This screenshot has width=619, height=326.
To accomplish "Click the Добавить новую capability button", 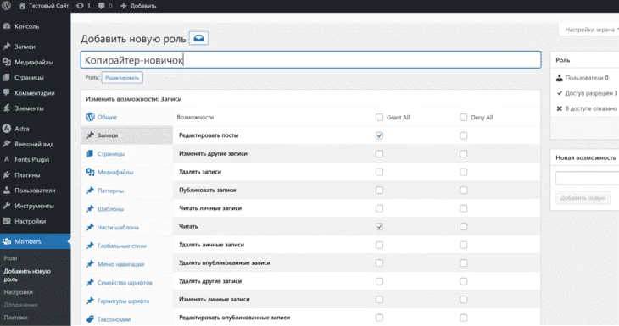I will [x=583, y=198].
